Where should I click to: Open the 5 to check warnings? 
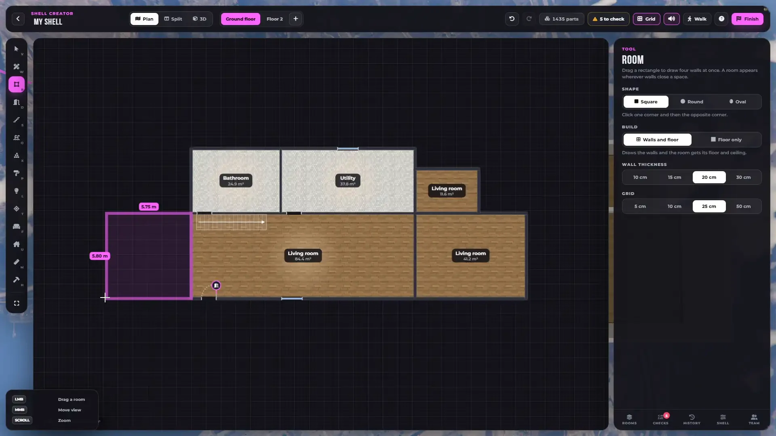click(x=608, y=19)
